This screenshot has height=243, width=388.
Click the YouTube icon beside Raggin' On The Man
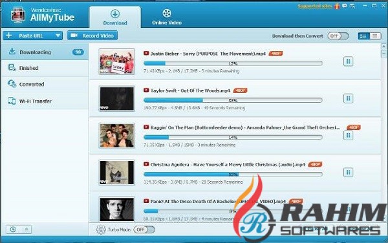click(x=146, y=127)
